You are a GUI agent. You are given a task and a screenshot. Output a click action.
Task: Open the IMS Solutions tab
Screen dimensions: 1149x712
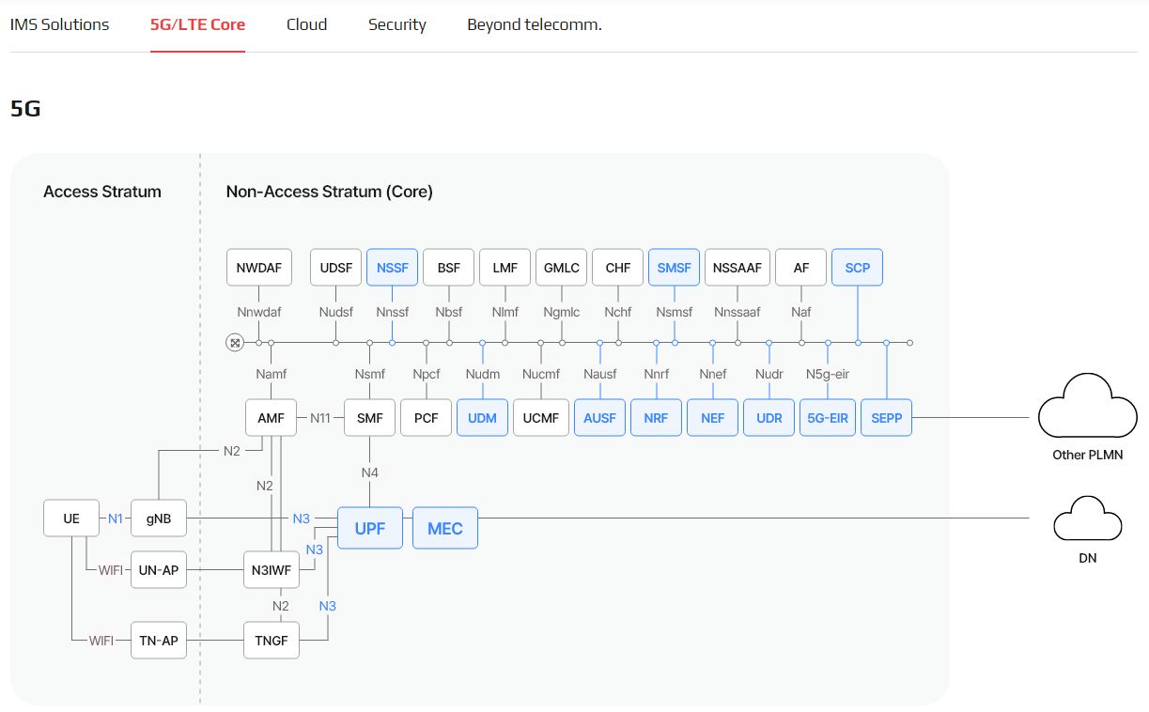59,24
